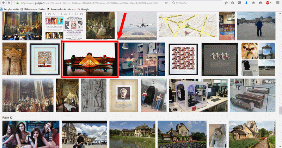This screenshot has height=148, width=282.
Task: Select the Louvre pyramid at night thumbnail
Action: point(90,59)
